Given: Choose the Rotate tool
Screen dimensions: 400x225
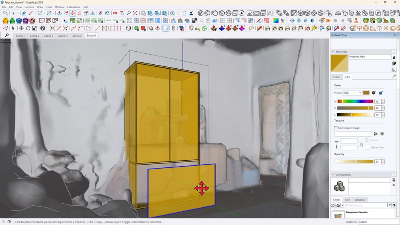Looking at the screenshot, I should [79, 13].
